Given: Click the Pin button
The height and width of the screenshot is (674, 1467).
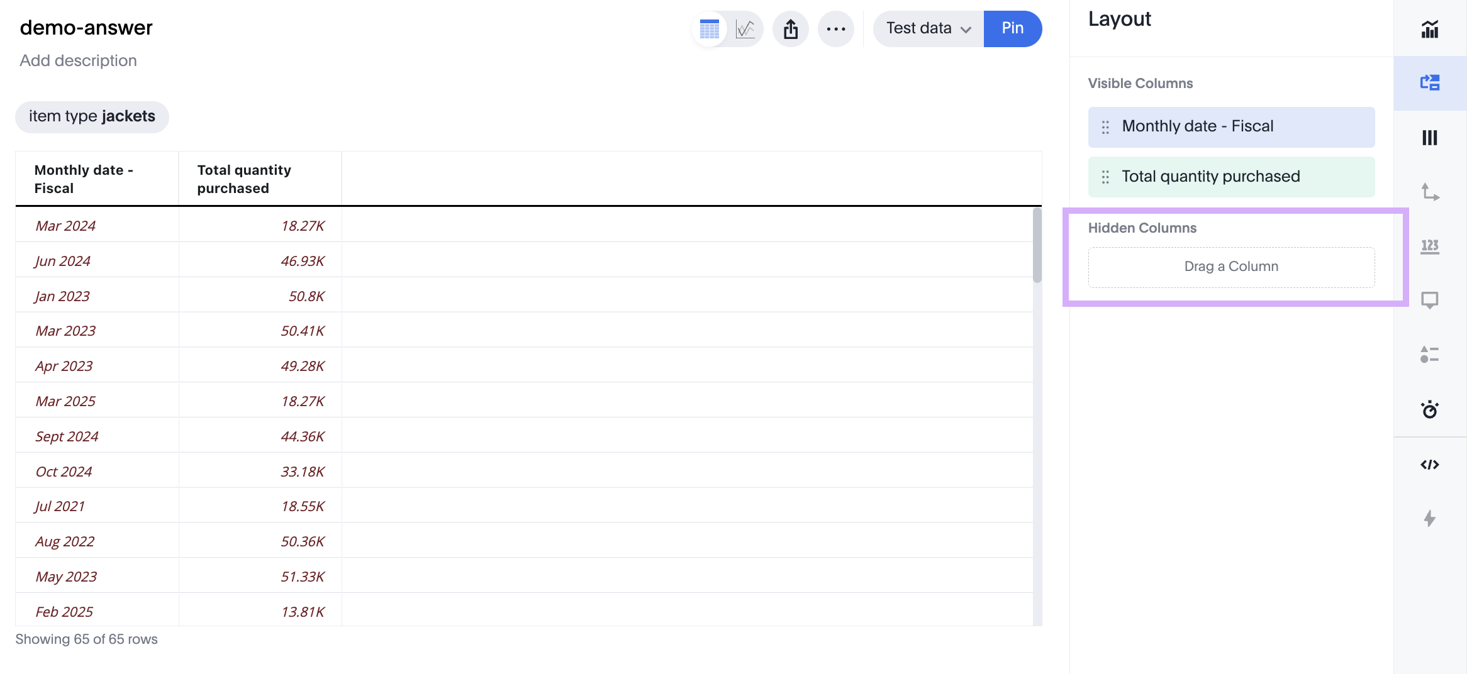Looking at the screenshot, I should click(1012, 29).
